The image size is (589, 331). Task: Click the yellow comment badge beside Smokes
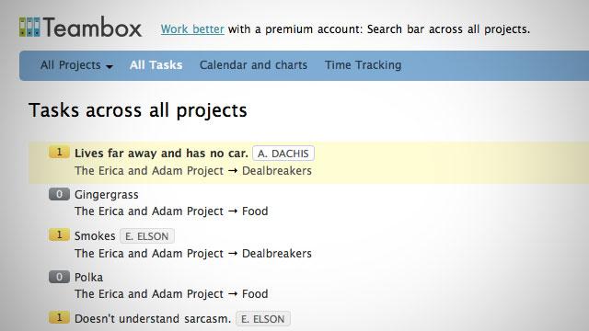pyautogui.click(x=59, y=235)
